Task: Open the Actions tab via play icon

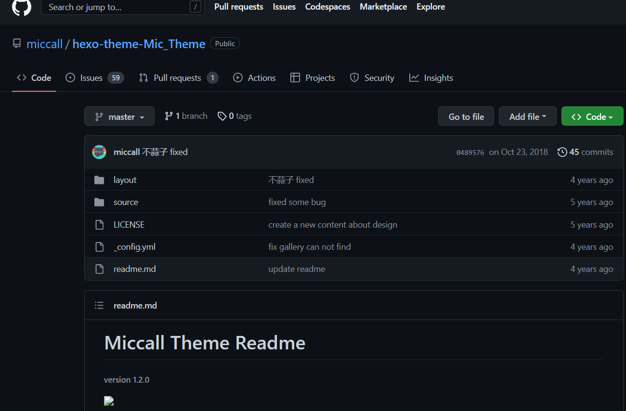Action: pyautogui.click(x=237, y=77)
